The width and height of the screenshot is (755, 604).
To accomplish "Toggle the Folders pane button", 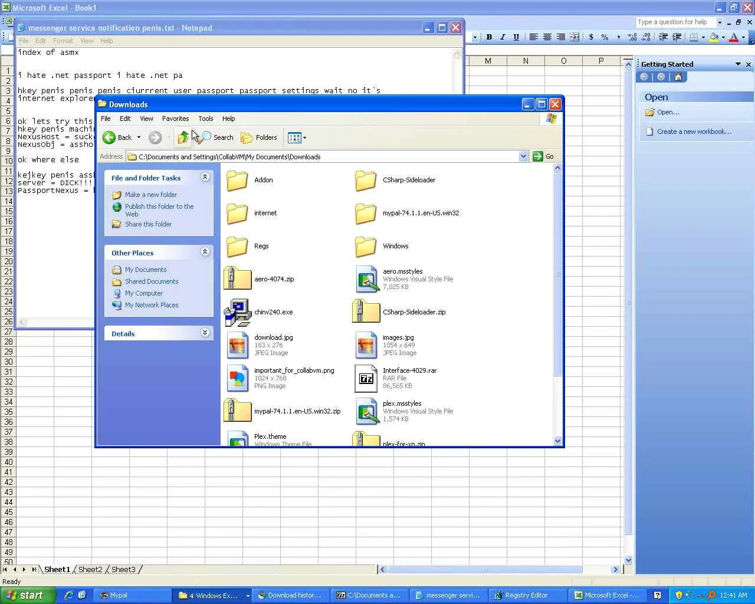I will [259, 137].
